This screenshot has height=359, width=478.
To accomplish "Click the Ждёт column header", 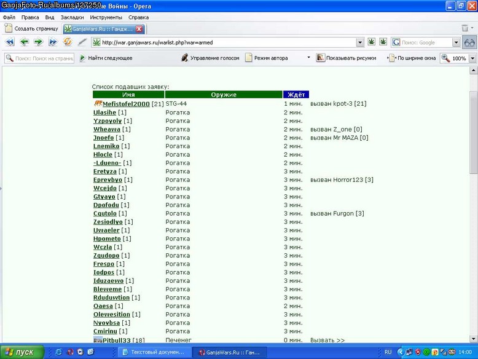I will [x=296, y=95].
